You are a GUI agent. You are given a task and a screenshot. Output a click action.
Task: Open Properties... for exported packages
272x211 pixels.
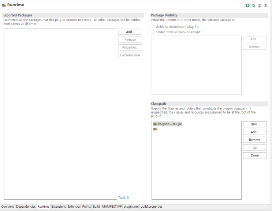pyautogui.click(x=130, y=47)
